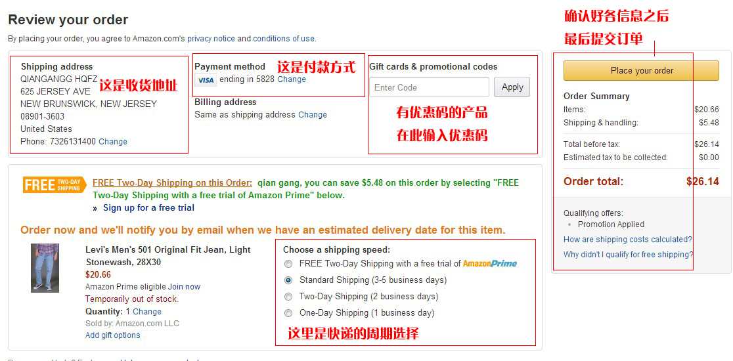Click the FREE Two-Day Shipping badge

[x=54, y=184]
